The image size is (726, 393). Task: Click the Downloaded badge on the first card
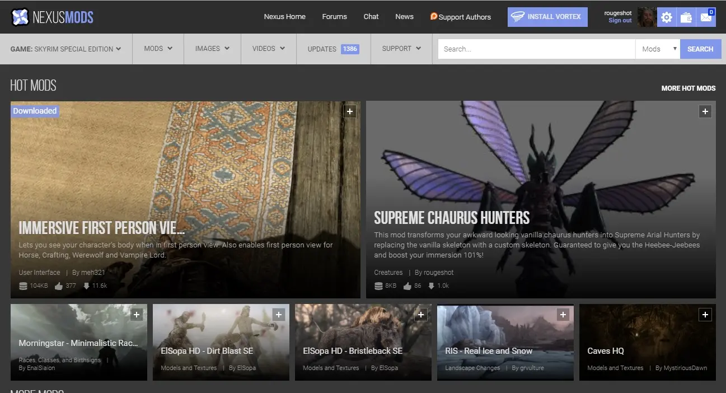tap(35, 111)
